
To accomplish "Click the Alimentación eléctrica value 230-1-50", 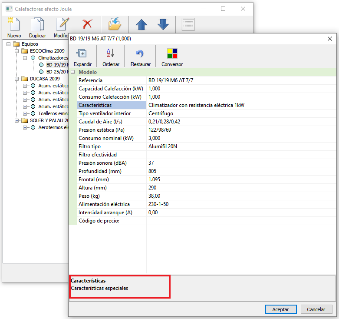I will pos(241,204).
